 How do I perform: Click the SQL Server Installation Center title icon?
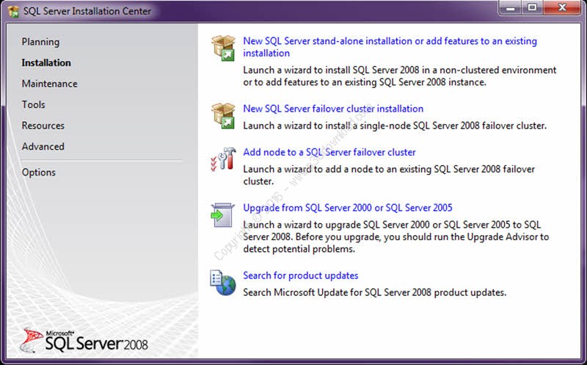(12, 11)
